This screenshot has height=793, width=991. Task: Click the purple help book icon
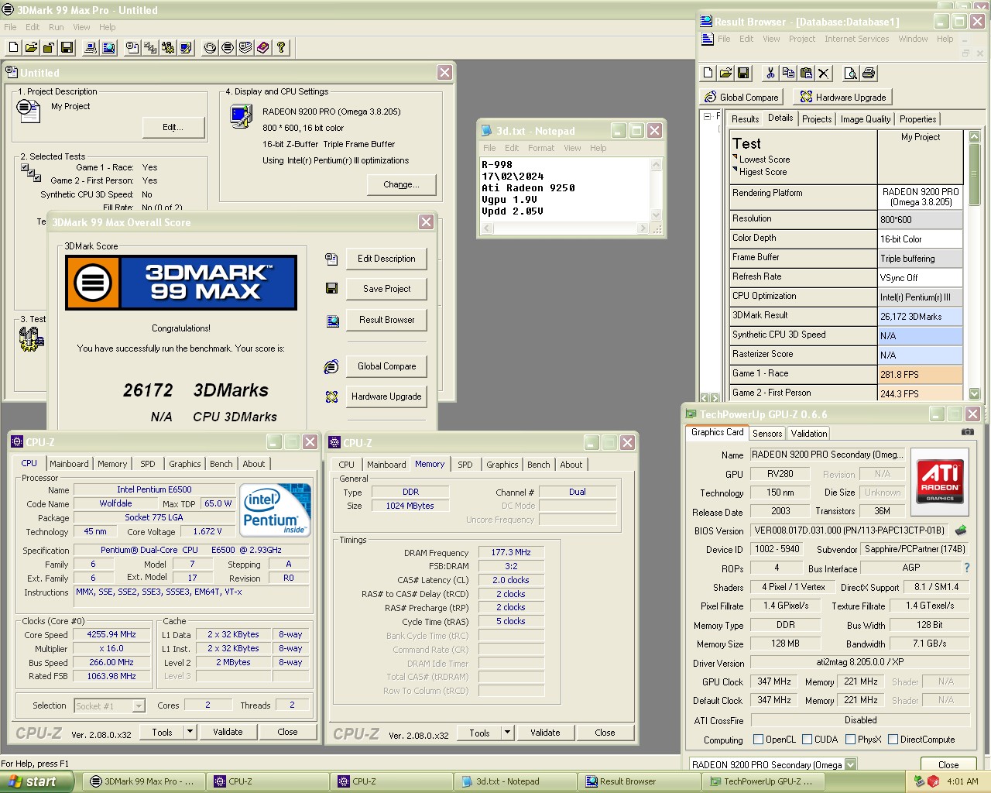click(263, 48)
